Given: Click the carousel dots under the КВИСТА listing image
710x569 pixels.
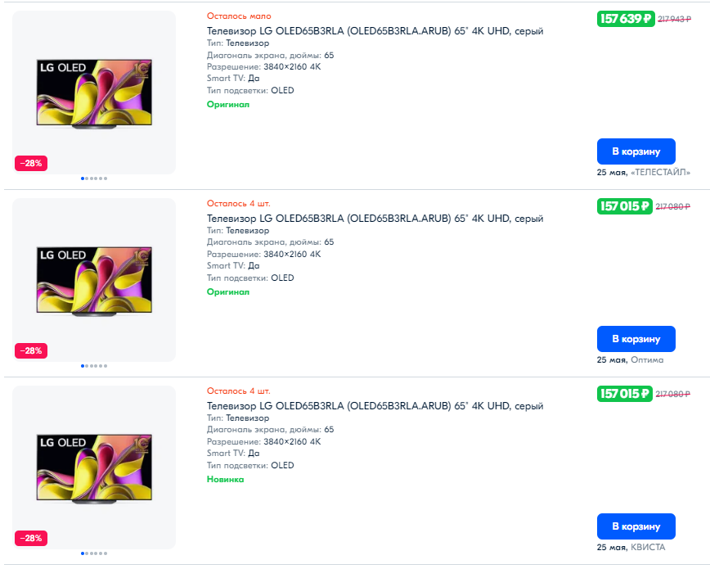Looking at the screenshot, I should click(x=94, y=553).
